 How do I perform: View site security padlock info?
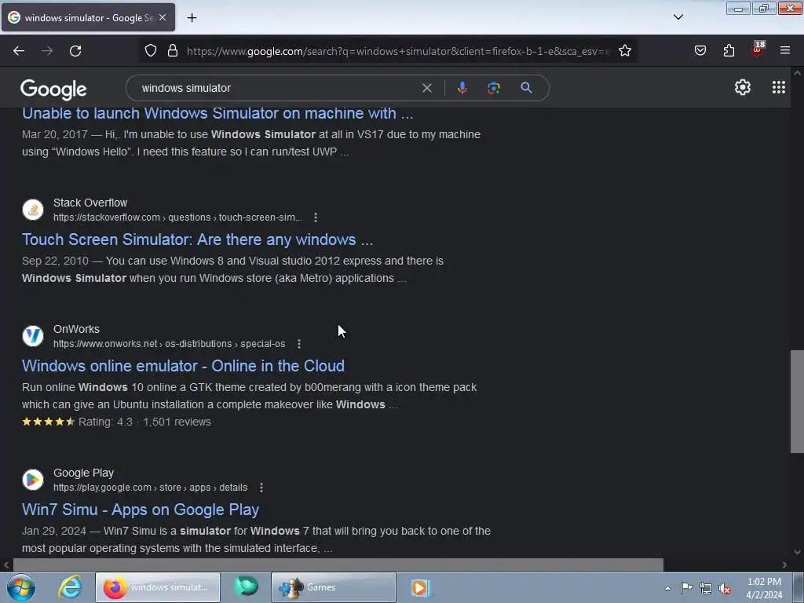(x=173, y=51)
